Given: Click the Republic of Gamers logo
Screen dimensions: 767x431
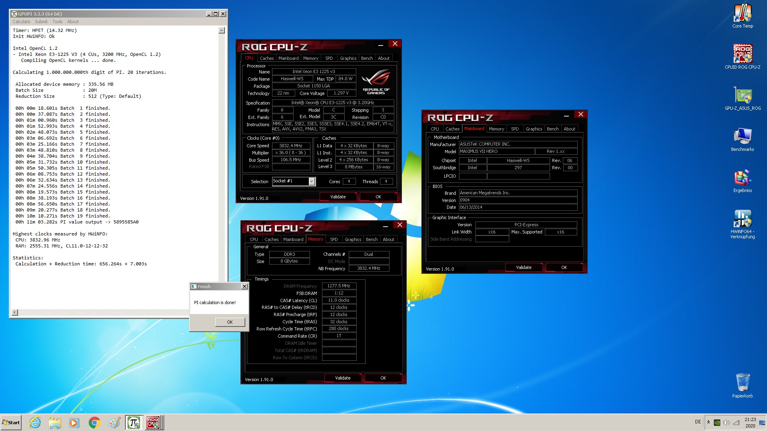Looking at the screenshot, I should coord(376,81).
